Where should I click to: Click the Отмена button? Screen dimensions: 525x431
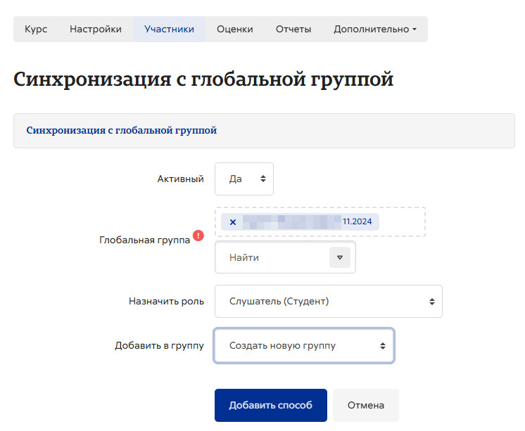point(366,405)
